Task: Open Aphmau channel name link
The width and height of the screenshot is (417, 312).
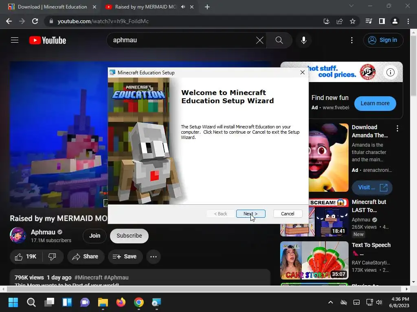Action: (43, 232)
